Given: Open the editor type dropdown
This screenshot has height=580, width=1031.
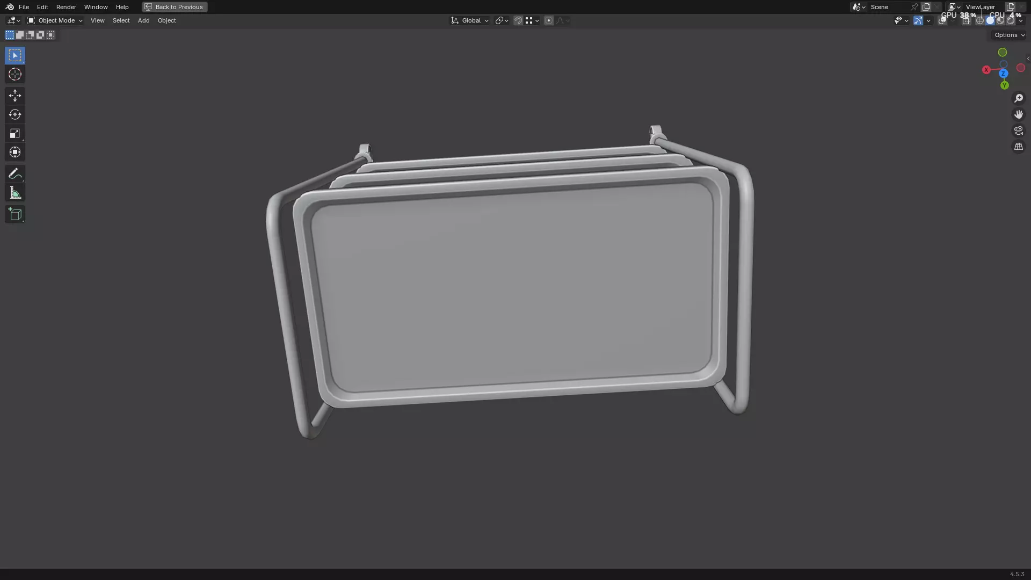Looking at the screenshot, I should 13,20.
